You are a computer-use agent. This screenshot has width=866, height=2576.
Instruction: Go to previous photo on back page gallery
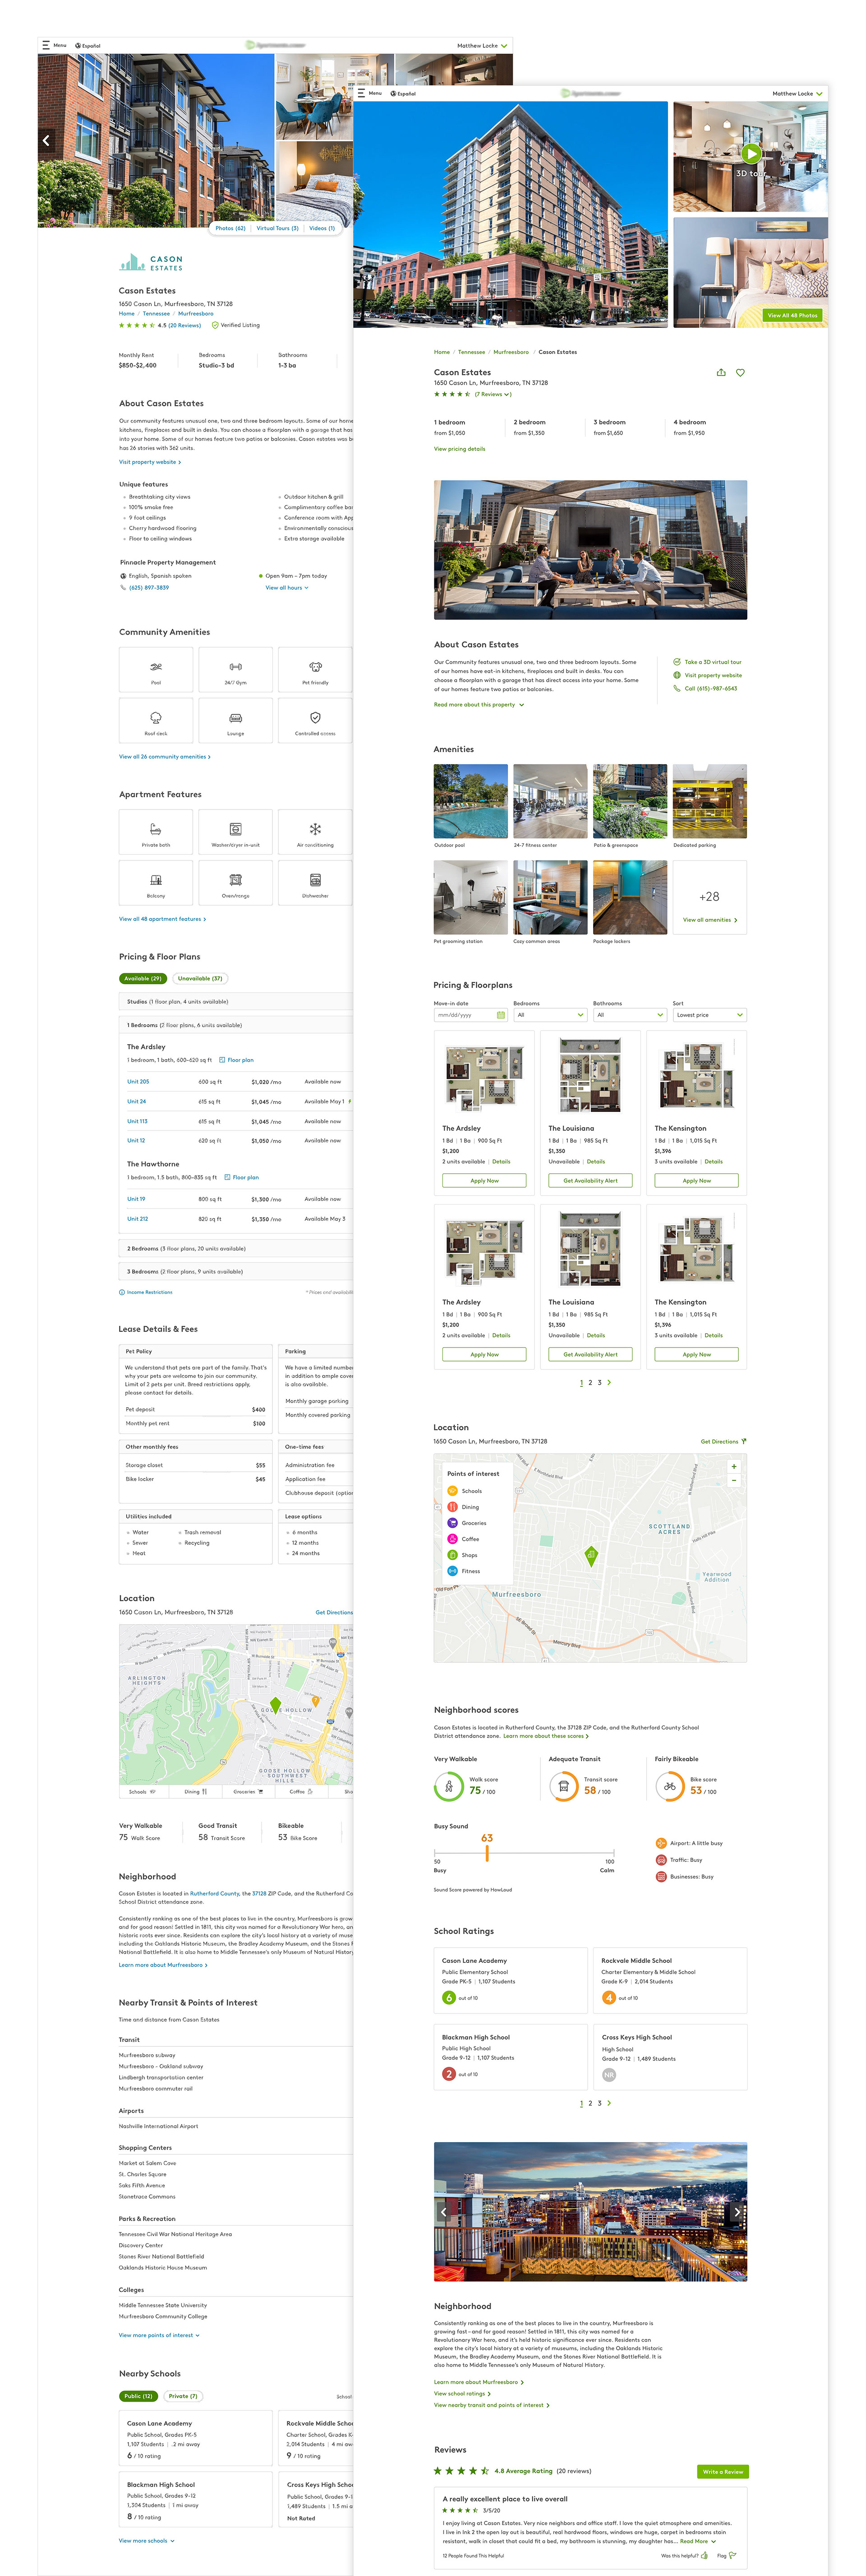[x=46, y=141]
